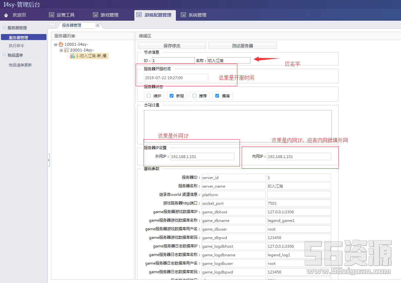401x283 pixels.
Task: Uncheck the 新服 checkbox
Action: pyautogui.click(x=172, y=96)
